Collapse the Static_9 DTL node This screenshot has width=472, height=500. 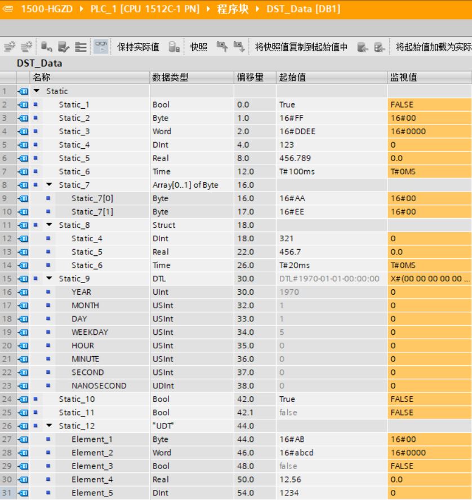pyautogui.click(x=49, y=278)
